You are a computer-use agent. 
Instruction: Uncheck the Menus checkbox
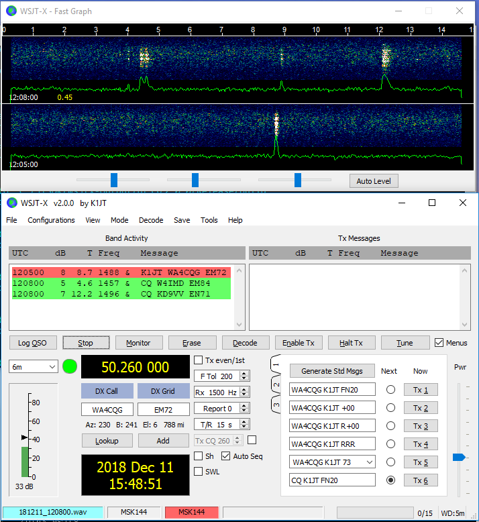[x=439, y=343]
